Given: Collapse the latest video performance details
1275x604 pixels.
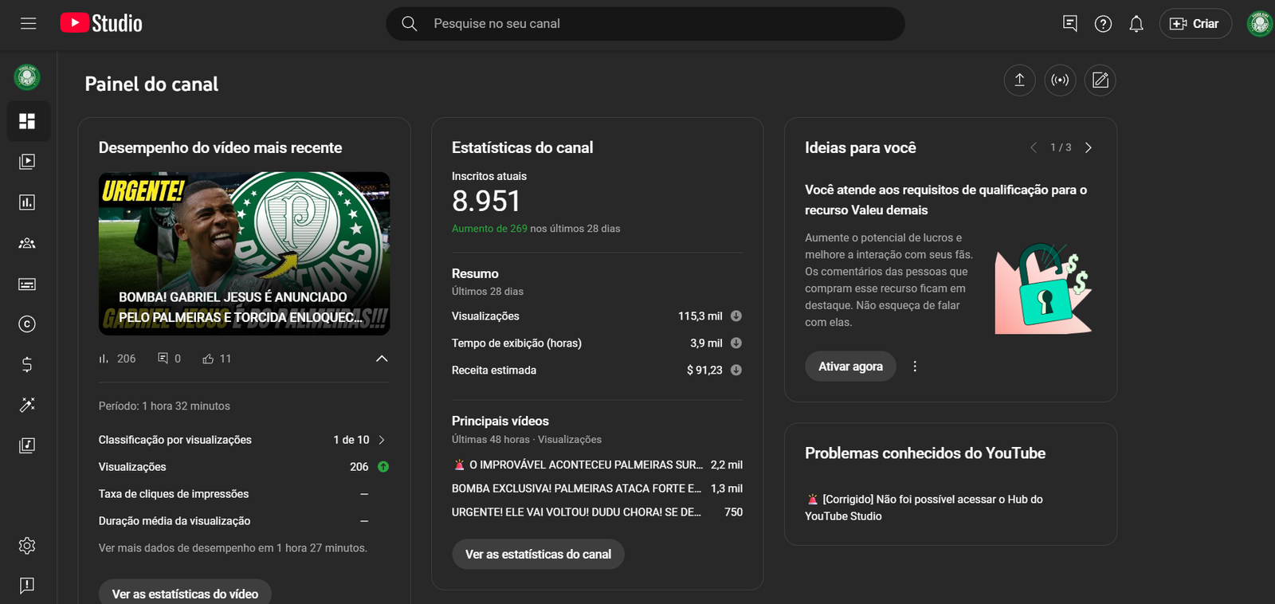Looking at the screenshot, I should pyautogui.click(x=382, y=359).
